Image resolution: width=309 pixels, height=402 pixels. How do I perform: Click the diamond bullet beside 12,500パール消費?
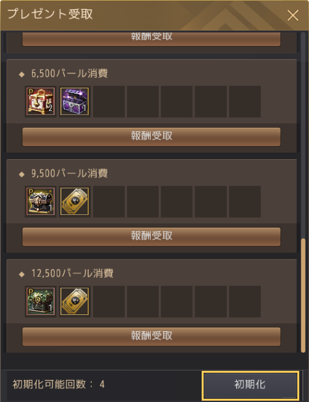click(21, 274)
